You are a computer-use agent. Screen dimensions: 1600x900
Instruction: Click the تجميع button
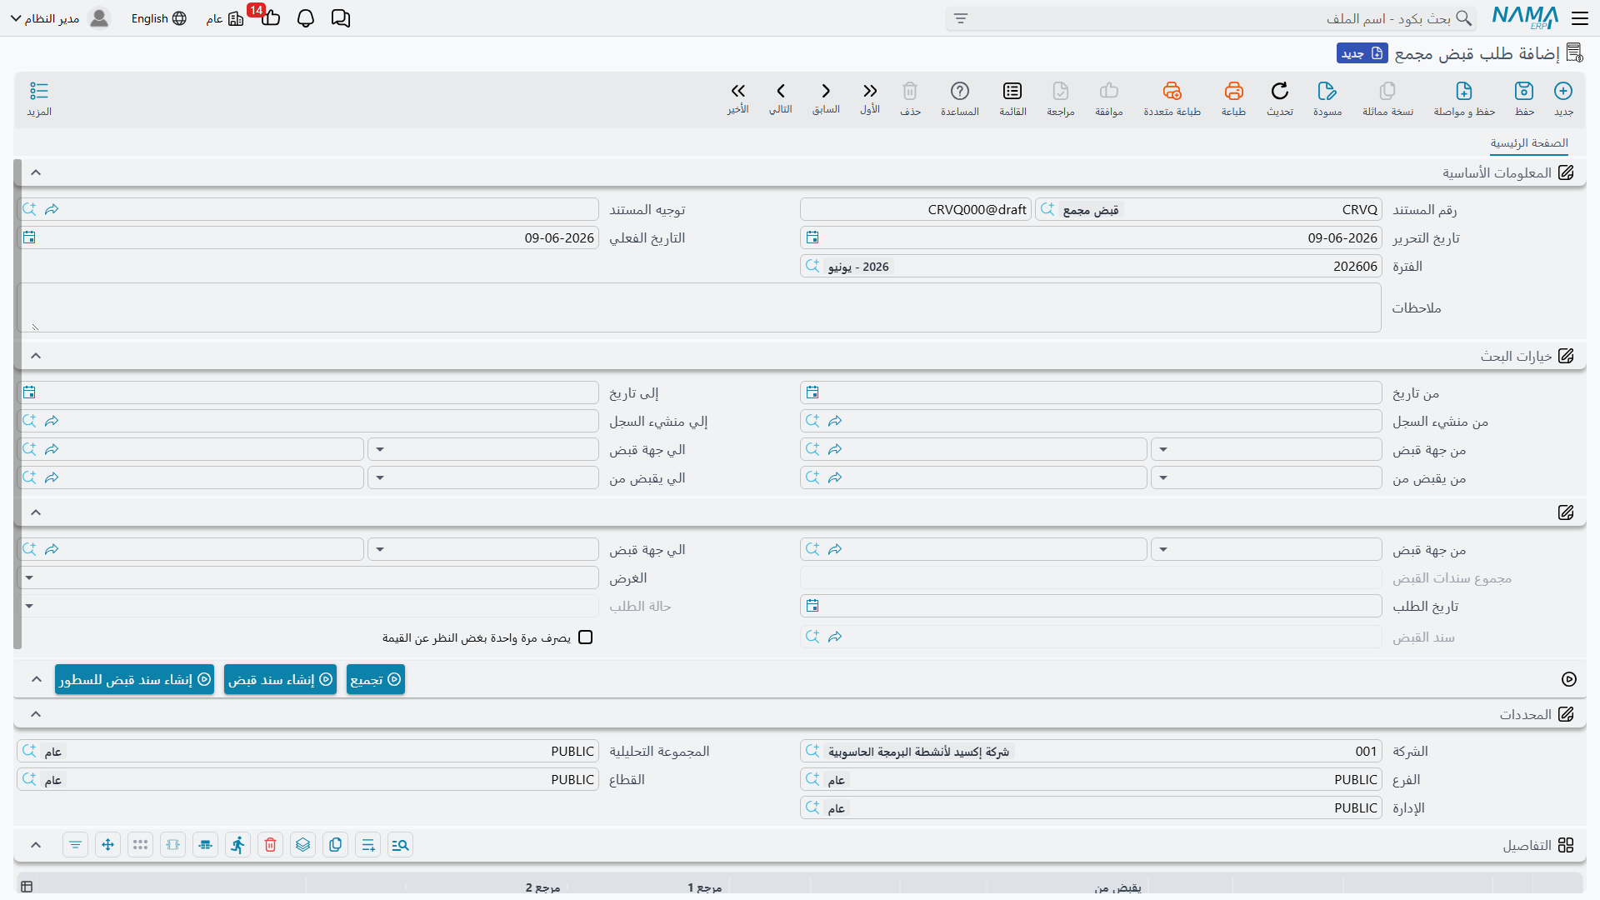tap(376, 679)
